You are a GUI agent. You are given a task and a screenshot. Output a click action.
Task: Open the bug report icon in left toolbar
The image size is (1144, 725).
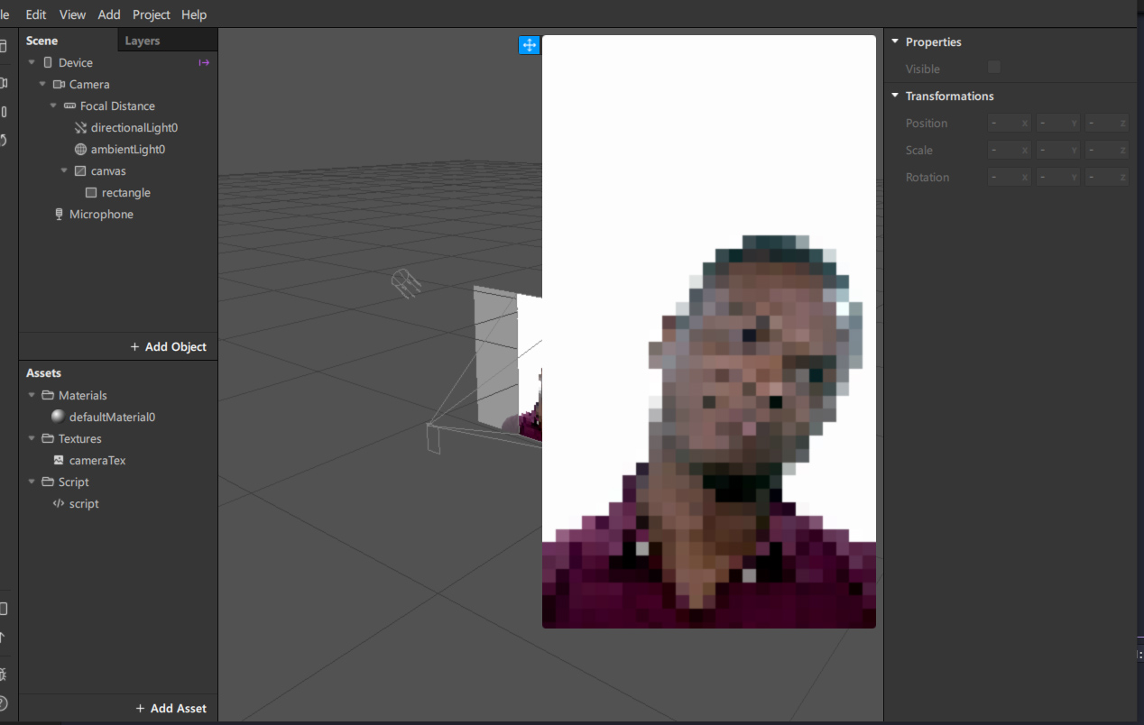tap(4, 675)
